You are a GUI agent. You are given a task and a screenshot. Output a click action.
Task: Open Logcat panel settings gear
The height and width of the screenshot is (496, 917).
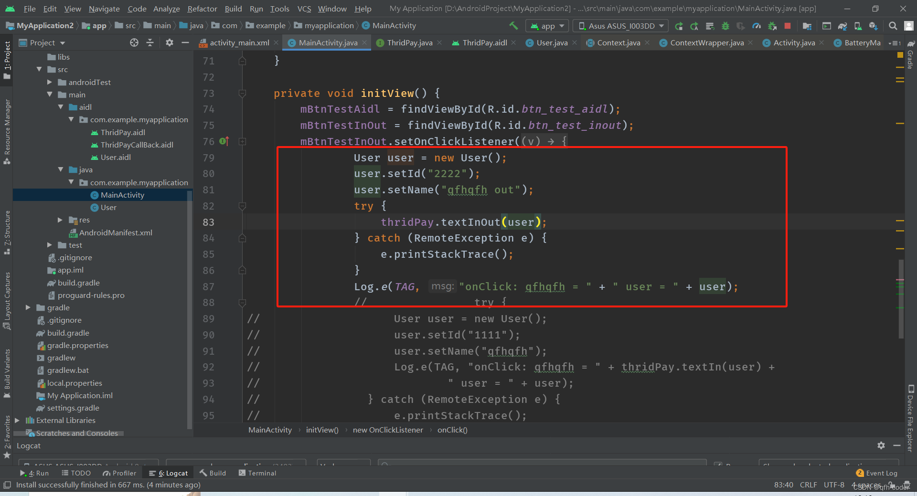[x=881, y=445]
